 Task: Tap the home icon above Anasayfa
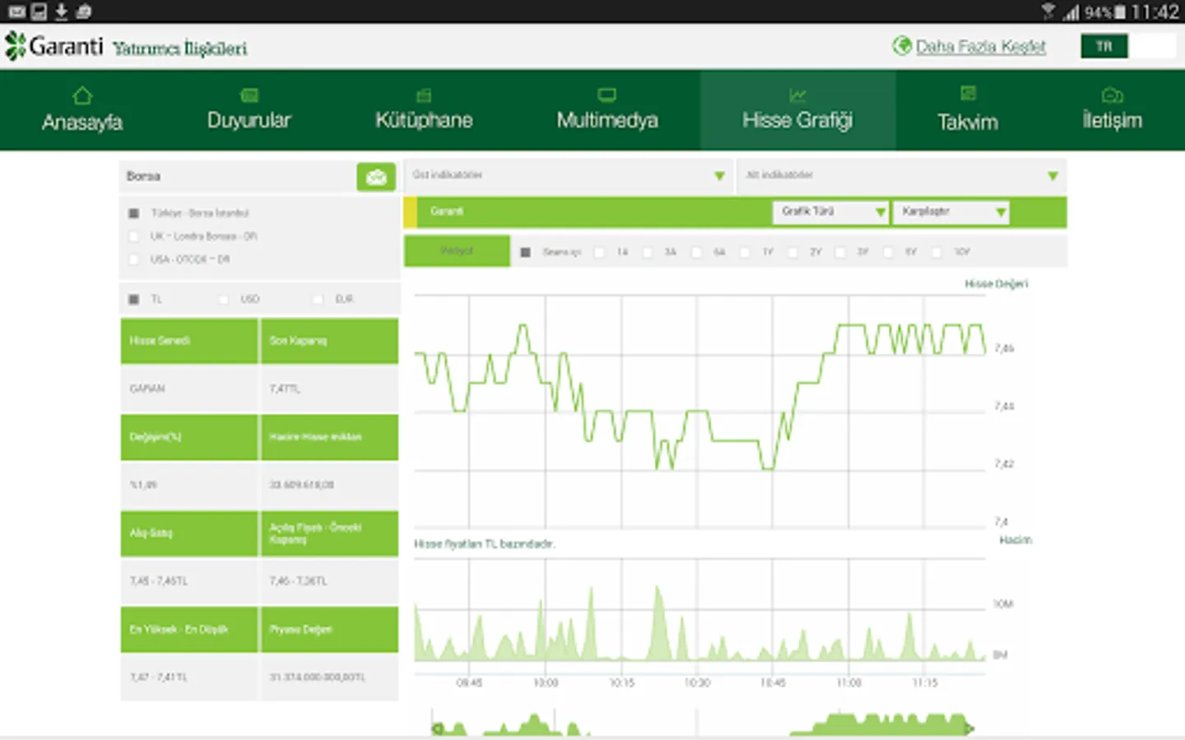[x=82, y=95]
